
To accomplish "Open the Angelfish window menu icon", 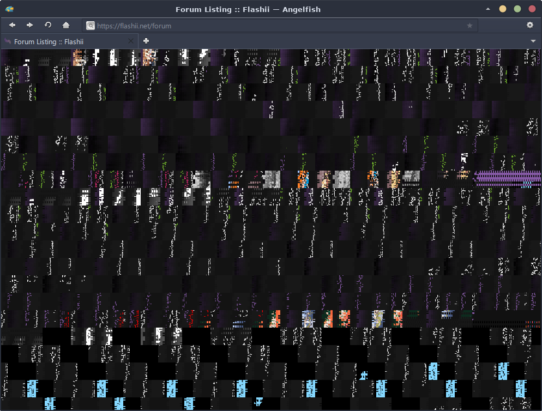I will [9, 9].
